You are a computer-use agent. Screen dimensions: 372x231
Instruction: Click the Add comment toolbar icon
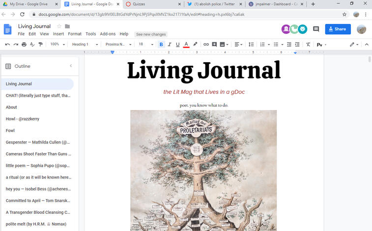point(214,44)
